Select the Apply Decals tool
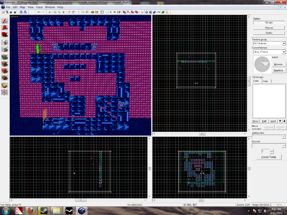 (x=5, y=71)
